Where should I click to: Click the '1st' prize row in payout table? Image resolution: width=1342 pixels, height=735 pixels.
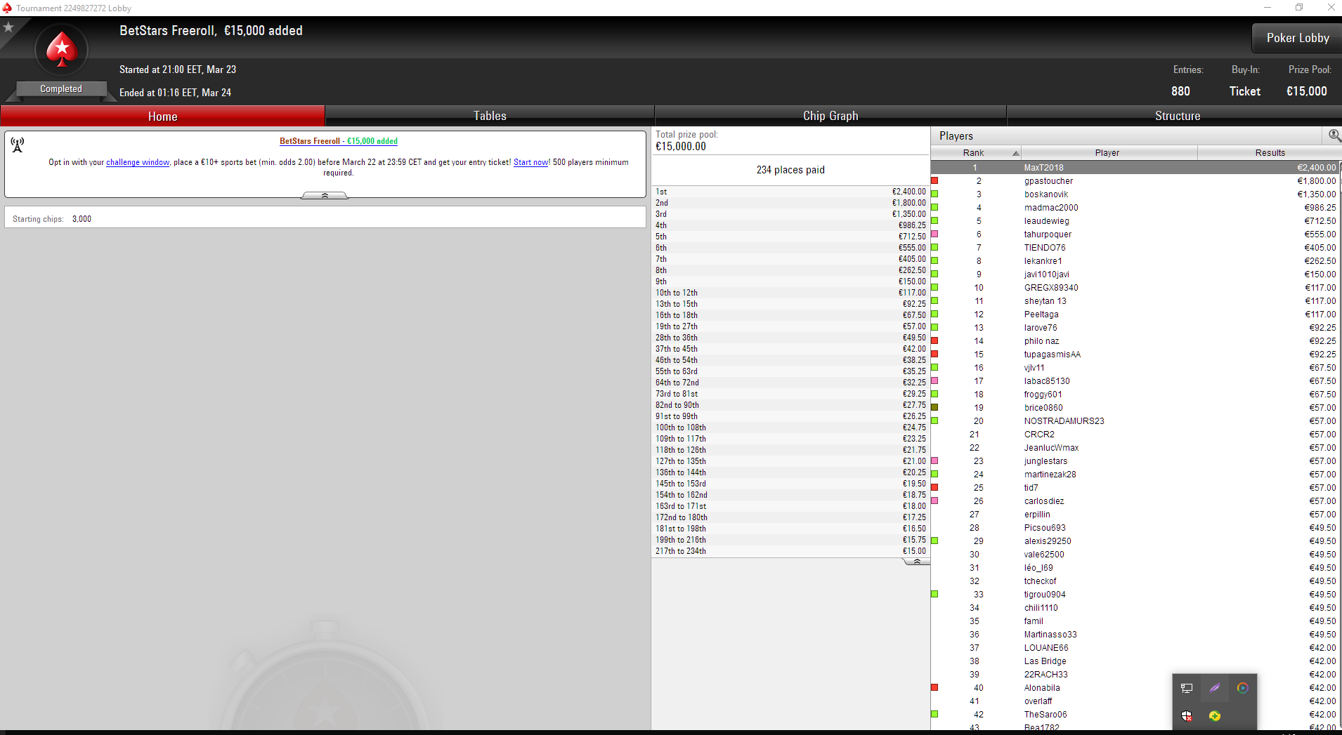(790, 192)
